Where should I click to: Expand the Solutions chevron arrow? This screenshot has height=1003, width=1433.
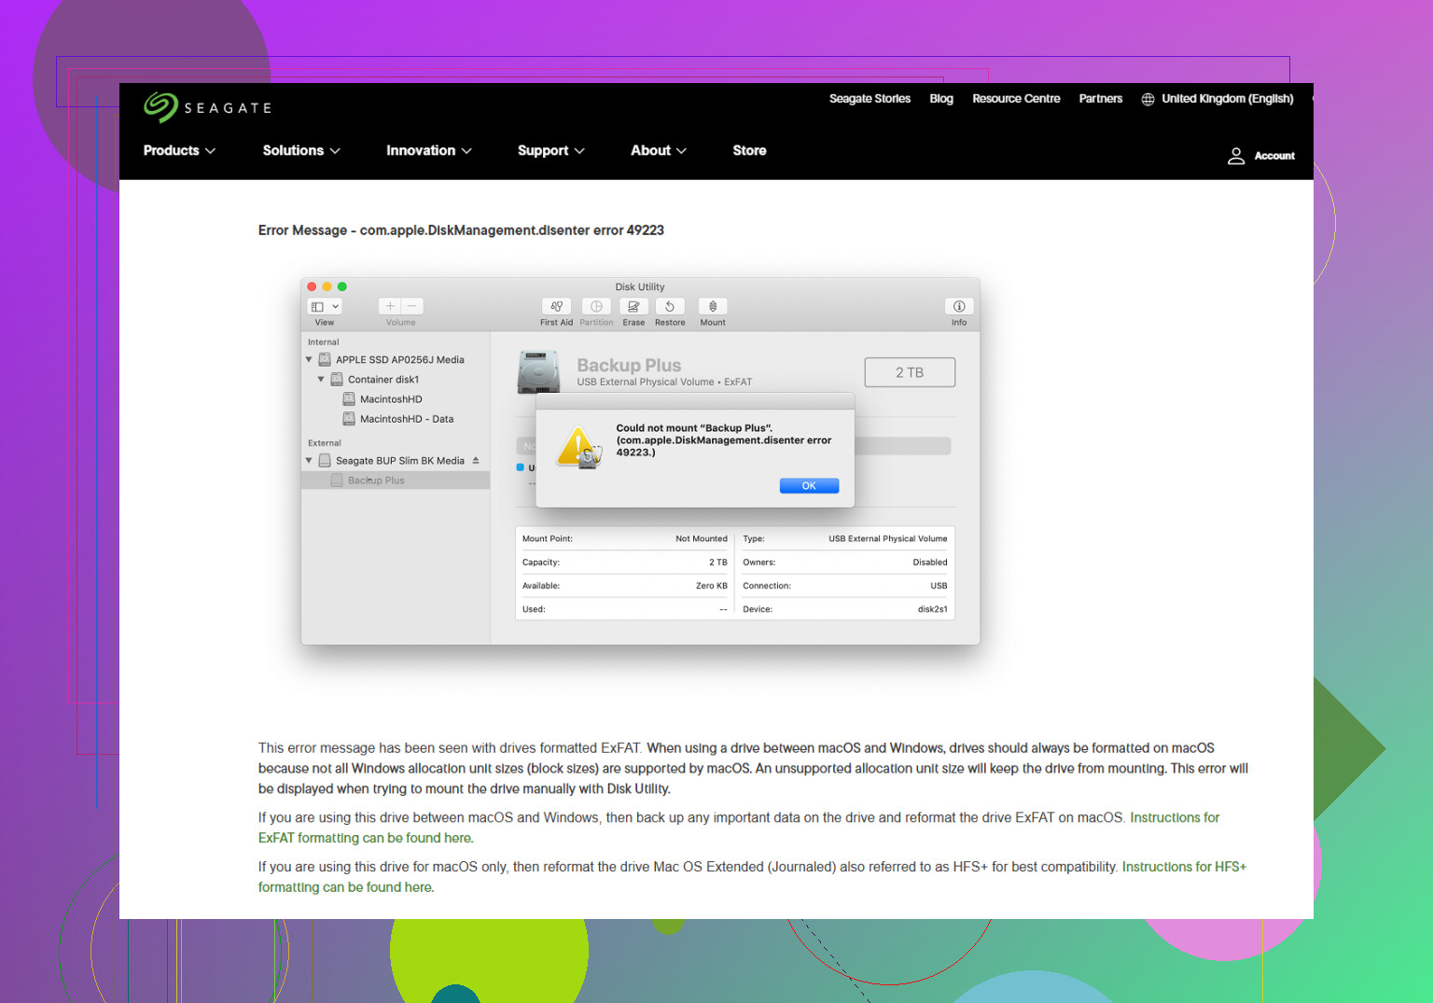click(335, 151)
